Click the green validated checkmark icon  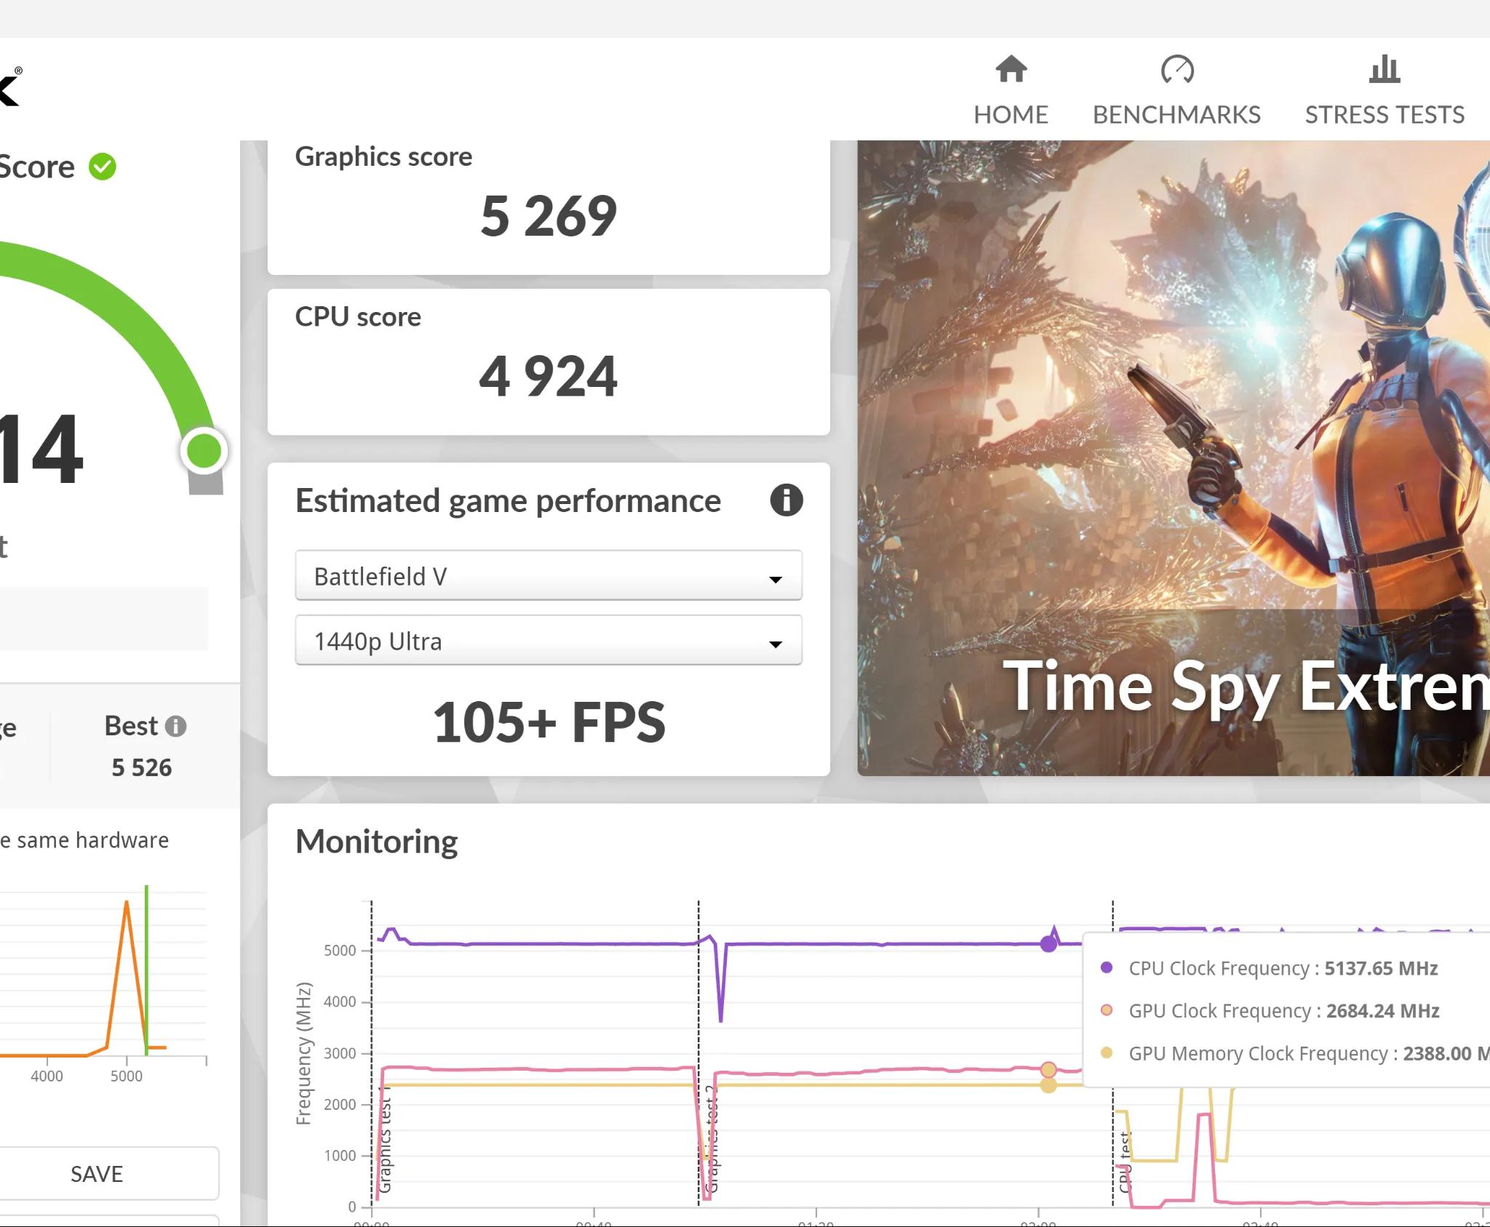click(x=103, y=167)
